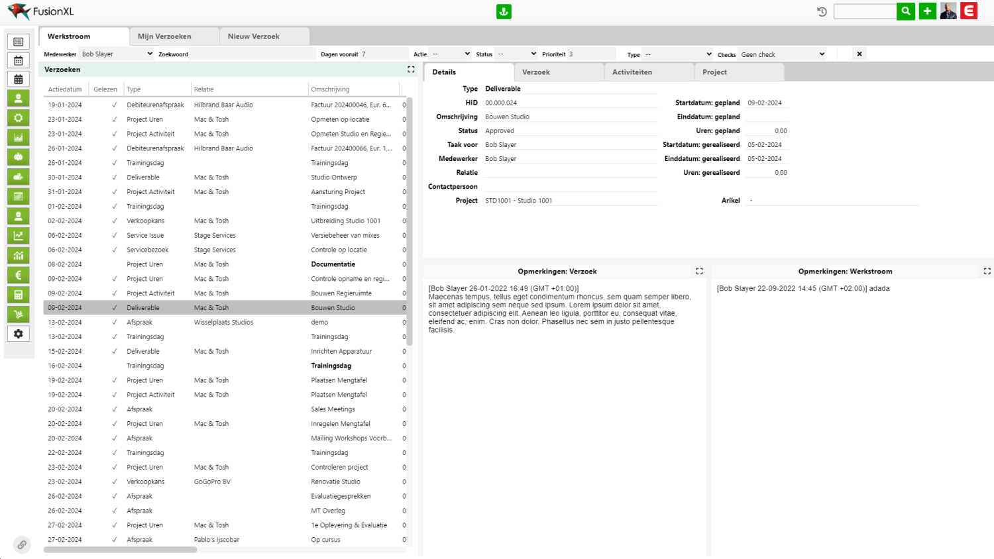Click the green magnifier search button
The width and height of the screenshot is (994, 559).
(x=905, y=11)
